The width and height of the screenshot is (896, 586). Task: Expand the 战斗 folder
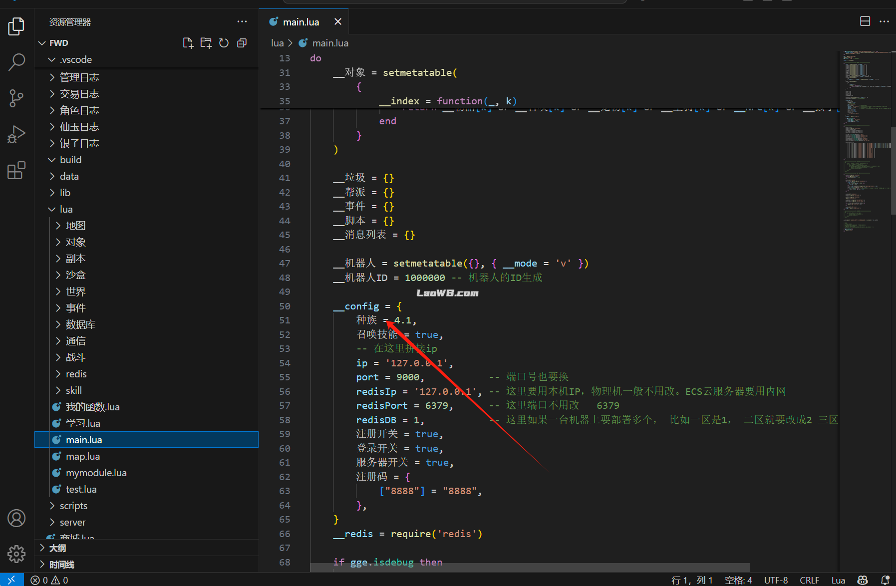146,357
